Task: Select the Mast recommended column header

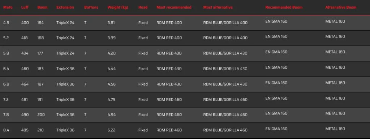Action: point(174,7)
